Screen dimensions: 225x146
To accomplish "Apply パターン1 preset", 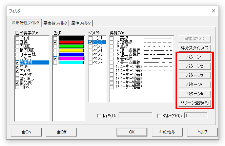I will (x=195, y=57).
